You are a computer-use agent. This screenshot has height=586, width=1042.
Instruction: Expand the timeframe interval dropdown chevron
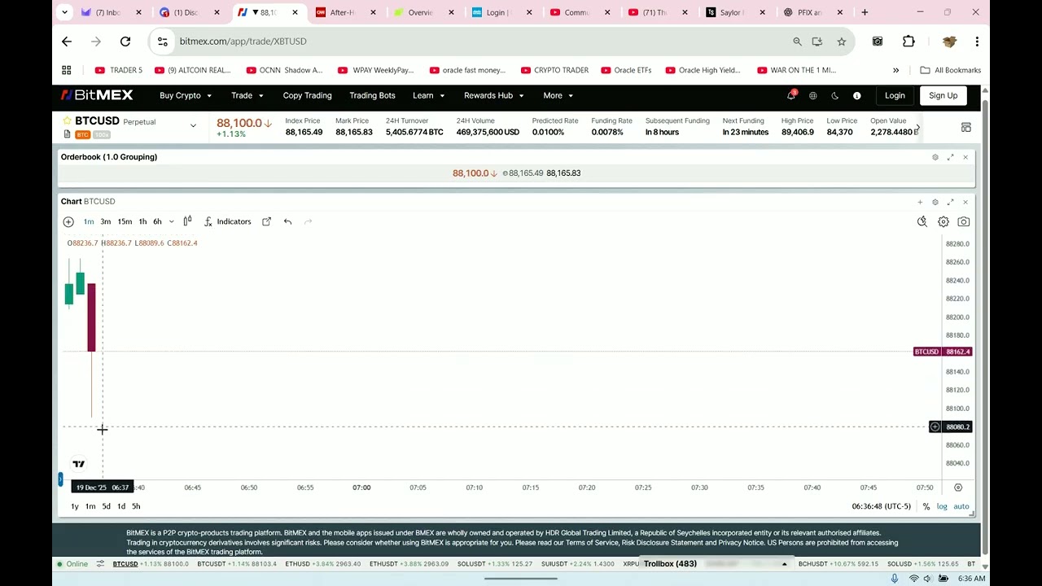171,221
